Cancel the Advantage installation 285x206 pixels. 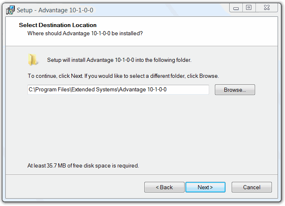point(251,187)
